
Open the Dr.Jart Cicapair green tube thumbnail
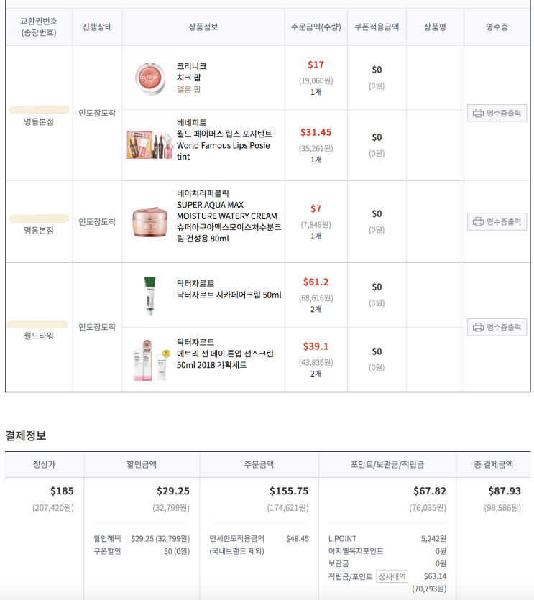click(149, 295)
